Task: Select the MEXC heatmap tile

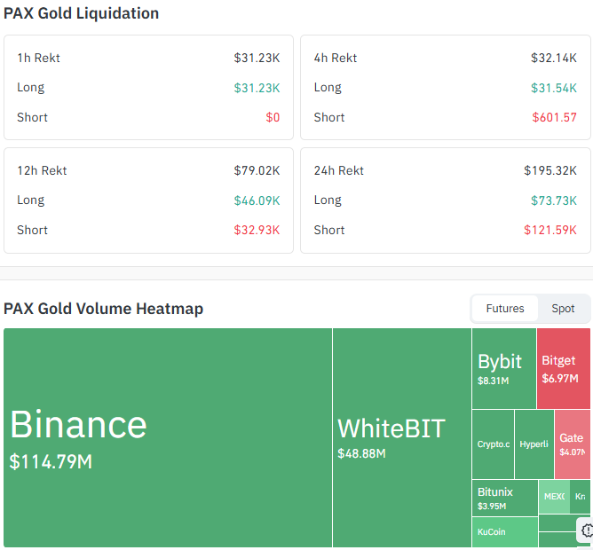Action: 554,496
